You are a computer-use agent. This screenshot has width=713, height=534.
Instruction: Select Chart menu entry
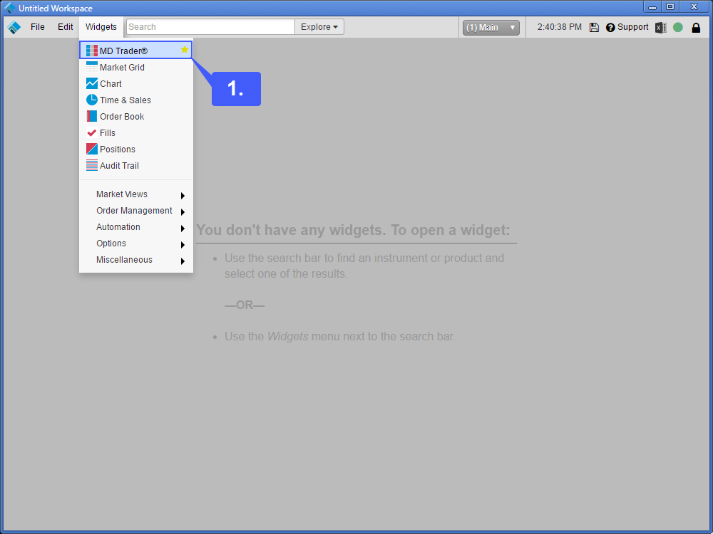pos(136,83)
